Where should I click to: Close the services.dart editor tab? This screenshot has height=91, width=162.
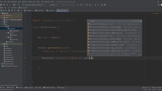pyautogui.click(x=68, y=10)
